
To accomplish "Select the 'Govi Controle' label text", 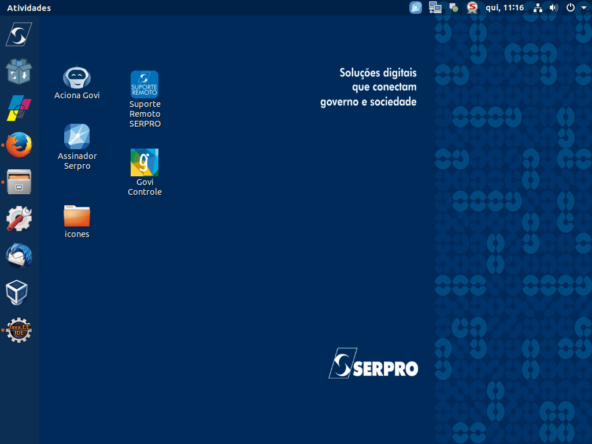I will (145, 187).
